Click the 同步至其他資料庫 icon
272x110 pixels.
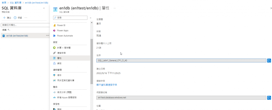54,80
